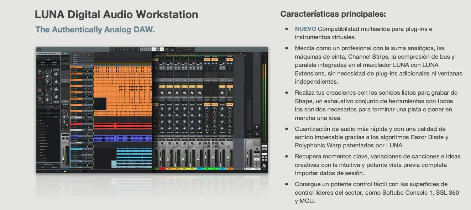This screenshot has width=471, height=210.
Task: Click the bullet text starting 'Consigue un potente control'
Action: coord(377,193)
